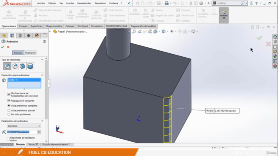Click the green checkmark to accept Redondeo
278x156 pixels.
click(3, 47)
